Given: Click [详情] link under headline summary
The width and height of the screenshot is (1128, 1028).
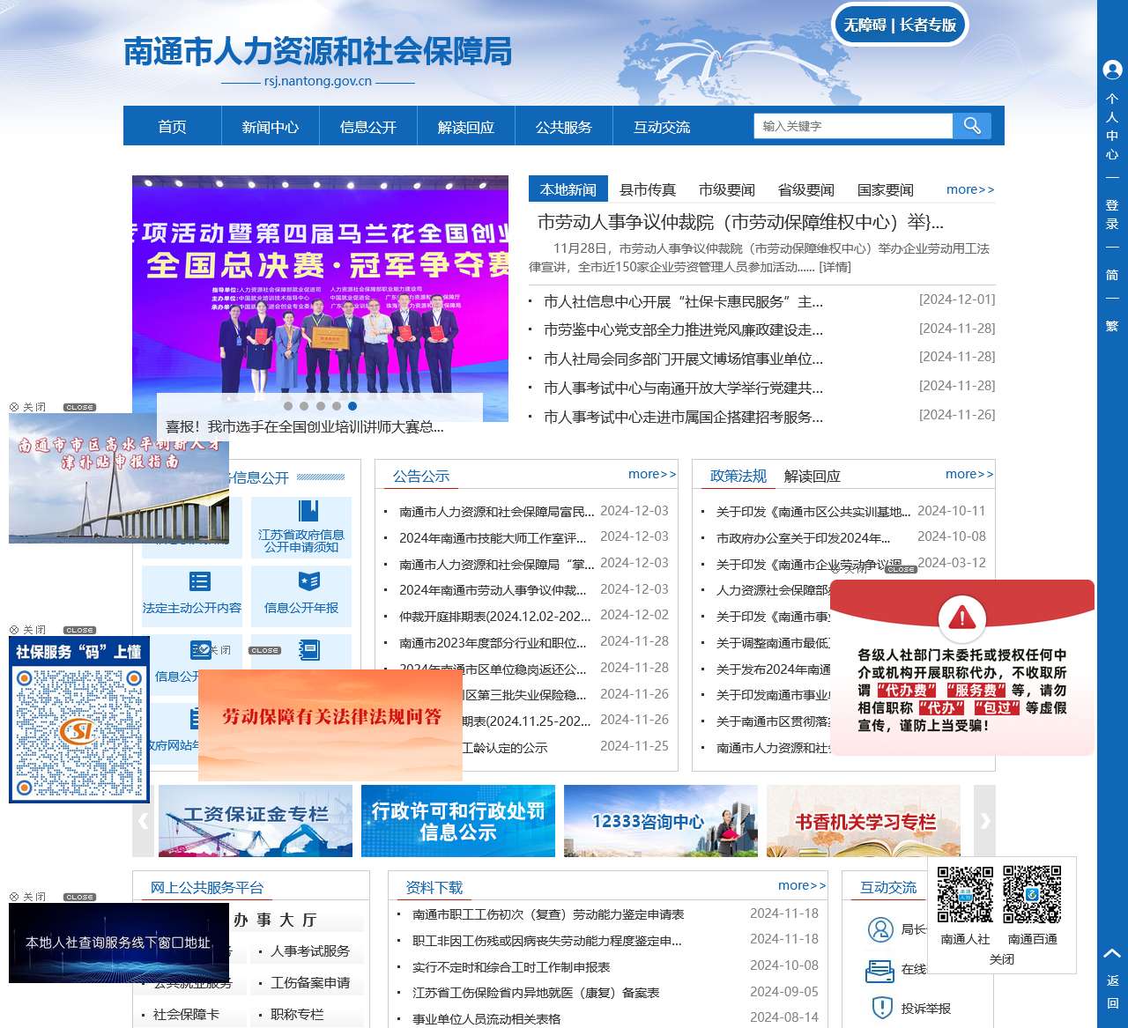Looking at the screenshot, I should (835, 267).
